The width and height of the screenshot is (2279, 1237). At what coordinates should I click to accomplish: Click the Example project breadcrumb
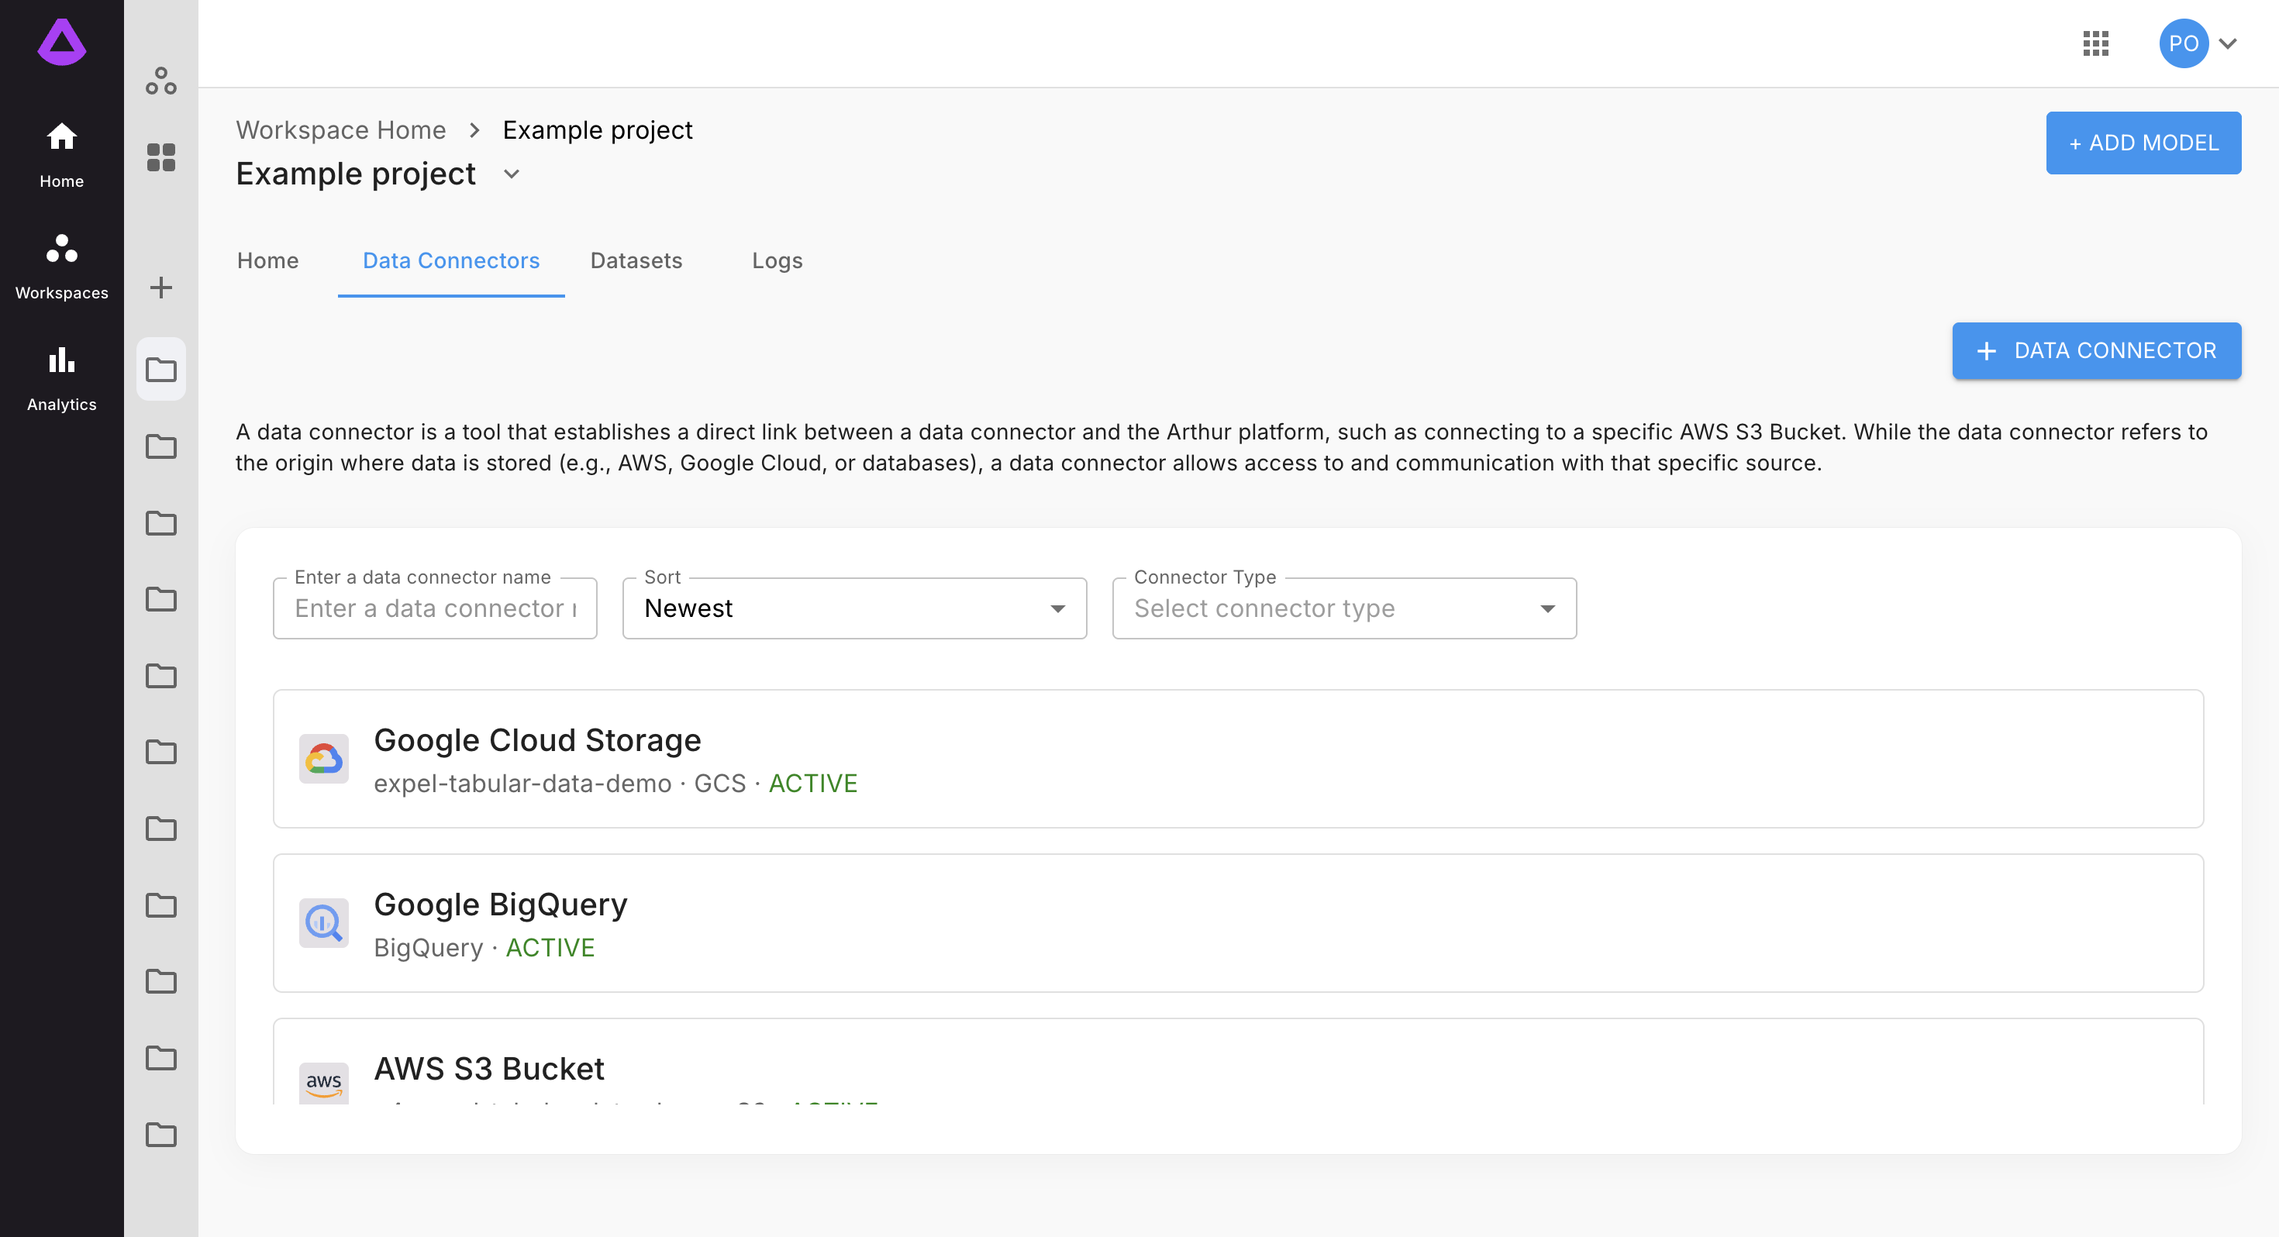(x=597, y=130)
